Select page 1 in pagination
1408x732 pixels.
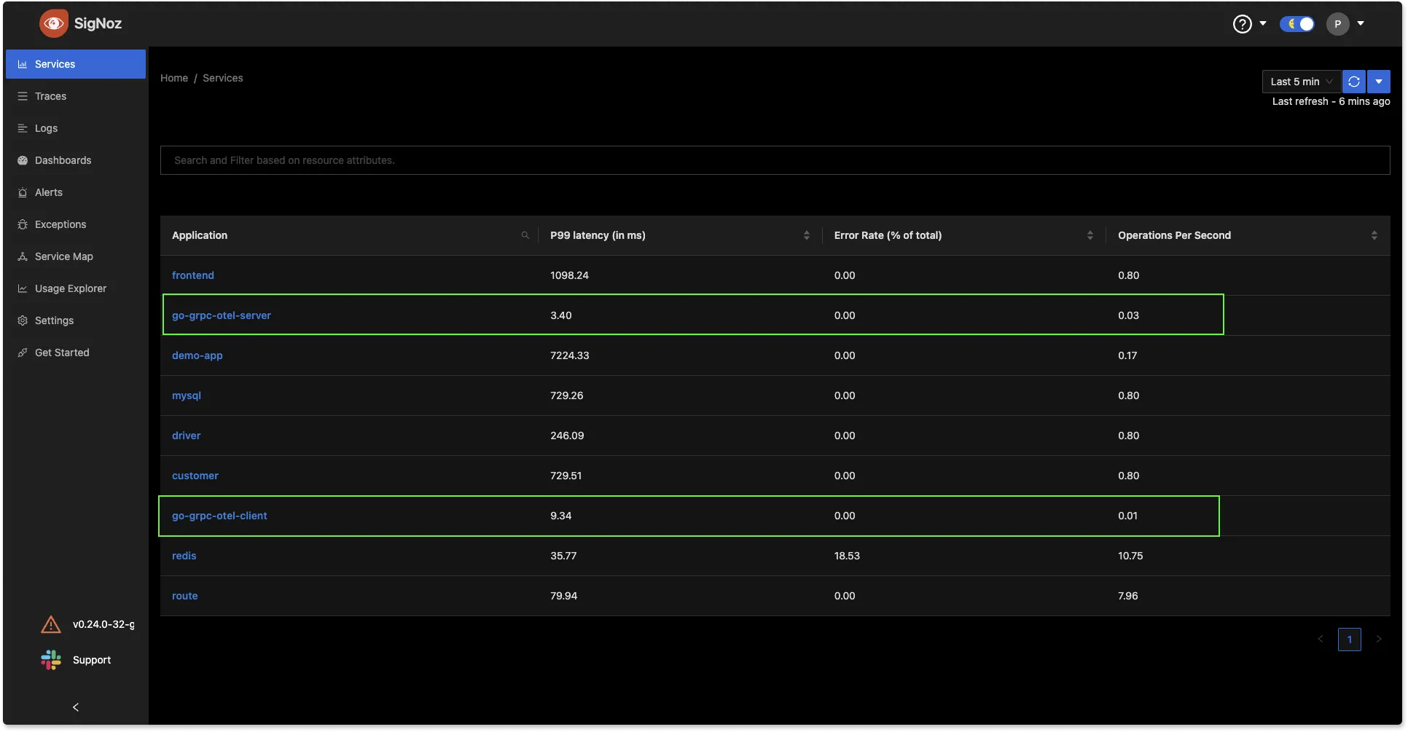pyautogui.click(x=1350, y=639)
